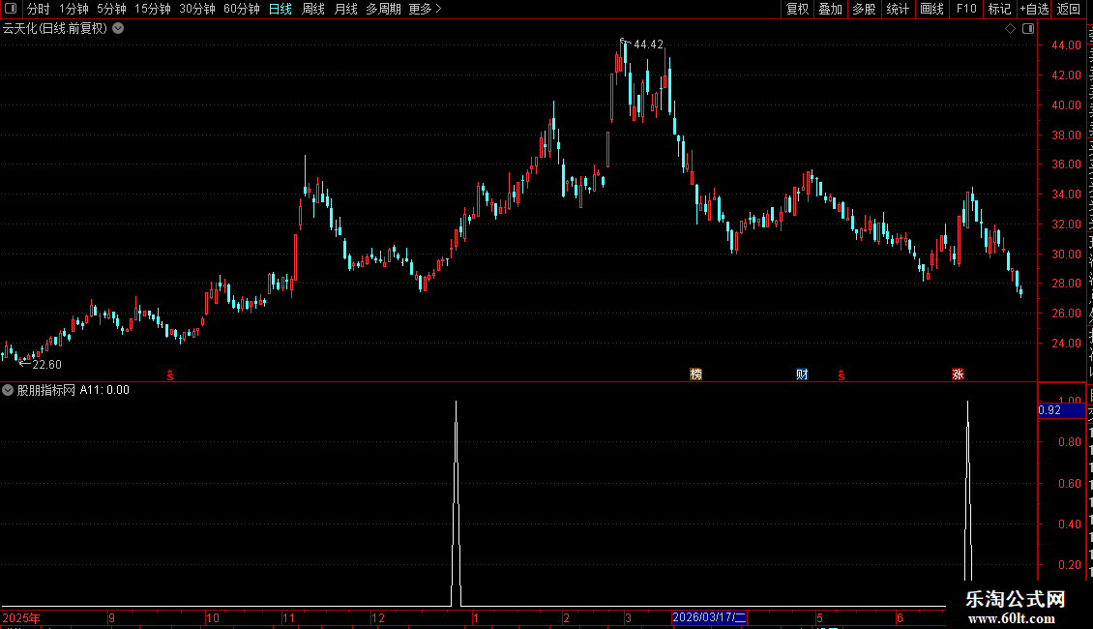This screenshot has width=1093, height=629.
Task: Click the 44.42 high price label
Action: [648, 45]
